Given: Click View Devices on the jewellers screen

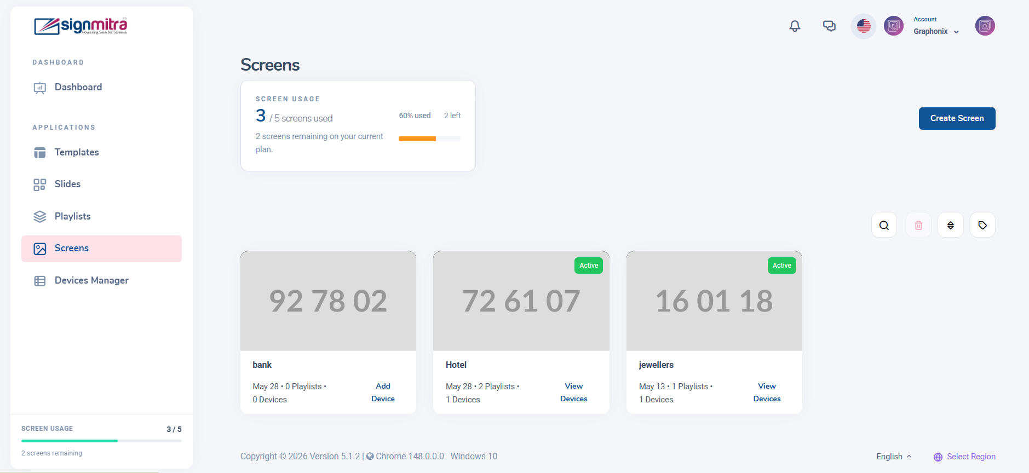Looking at the screenshot, I should [767, 393].
